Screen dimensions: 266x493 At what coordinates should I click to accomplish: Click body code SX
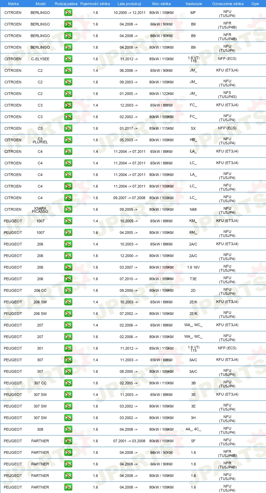point(193,128)
